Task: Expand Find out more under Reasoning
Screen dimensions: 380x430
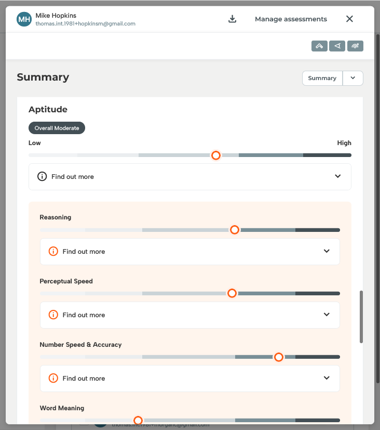Action: [x=327, y=252]
